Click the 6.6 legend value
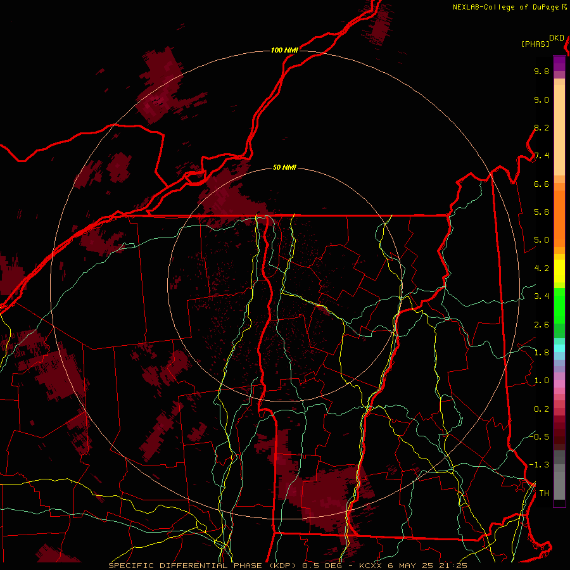 point(541,184)
